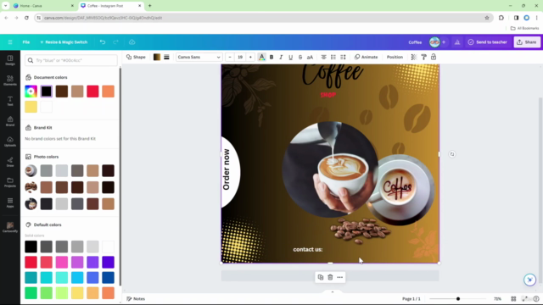Open the text alignment options

coord(323,57)
